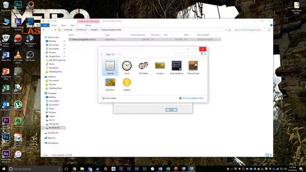Click the Finish button in installer dialog
The width and height of the screenshot is (306, 172).
coord(171,110)
